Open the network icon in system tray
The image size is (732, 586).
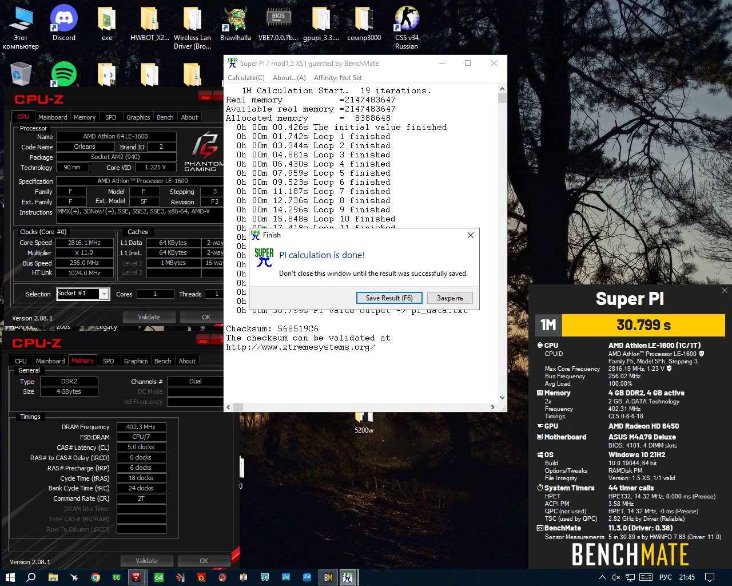(630, 577)
